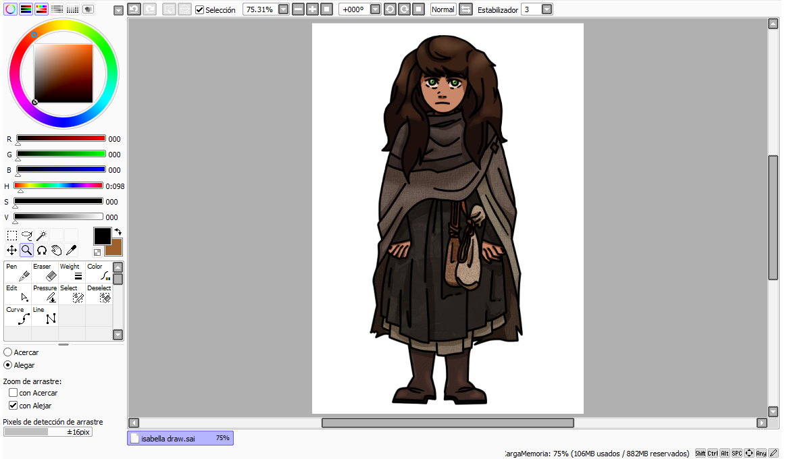Select the Rotate view tool
Viewport: 785px width, 459px height.
click(x=41, y=250)
